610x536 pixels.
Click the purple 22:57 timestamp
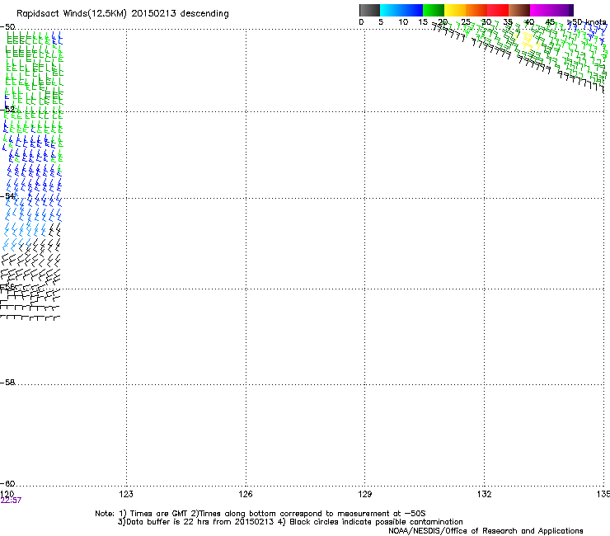click(x=11, y=501)
